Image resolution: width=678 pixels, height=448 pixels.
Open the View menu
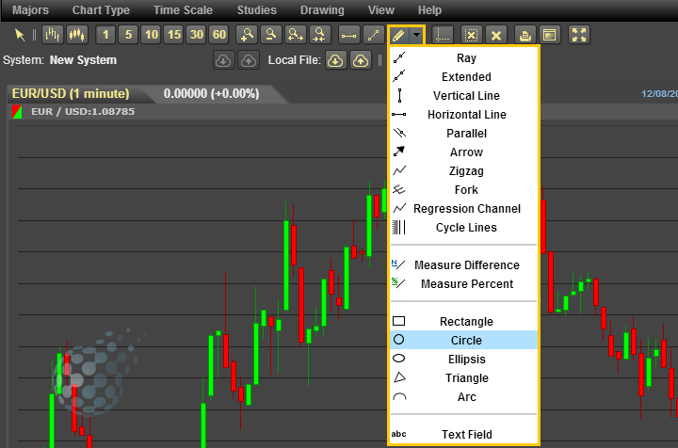point(381,10)
